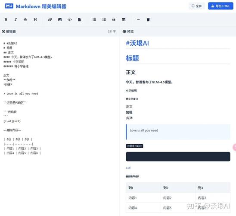The height and width of the screenshot is (216, 236).
Task: Apply bold formatting from toolbar
Action: [6, 19]
